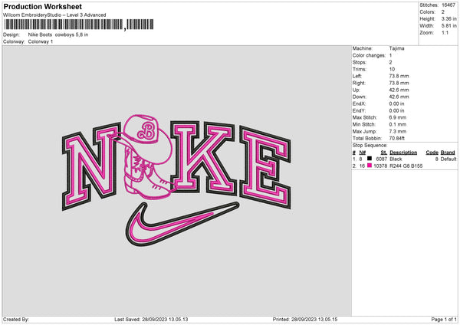Click the EndX value 0.00 in
460x325 pixels.
coord(396,103)
